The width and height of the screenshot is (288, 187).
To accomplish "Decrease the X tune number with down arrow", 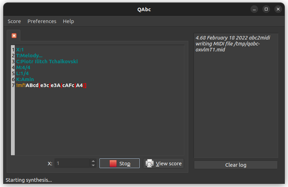I will point(93,165).
